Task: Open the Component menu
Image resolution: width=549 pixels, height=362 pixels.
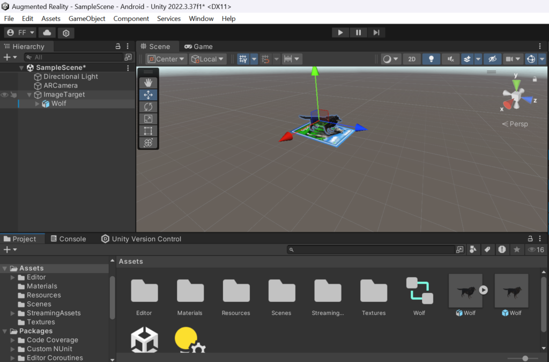Action: point(131,19)
